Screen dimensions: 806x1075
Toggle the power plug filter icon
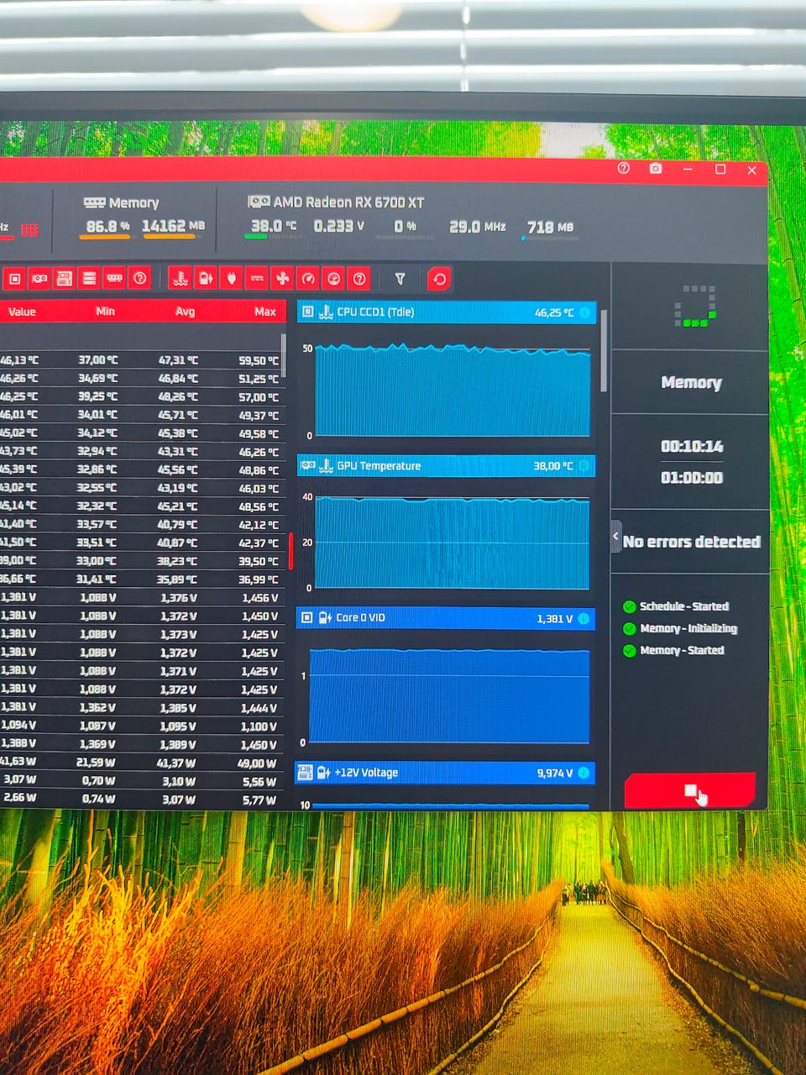pyautogui.click(x=231, y=278)
